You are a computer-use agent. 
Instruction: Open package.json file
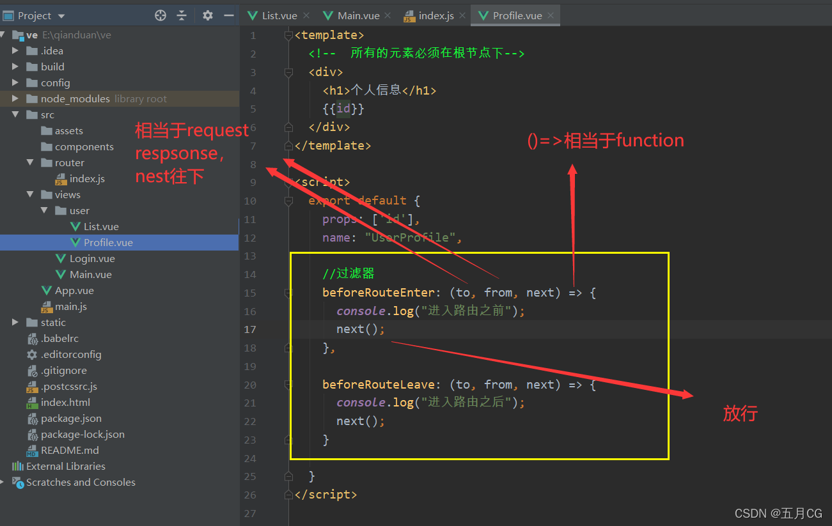[x=64, y=418]
